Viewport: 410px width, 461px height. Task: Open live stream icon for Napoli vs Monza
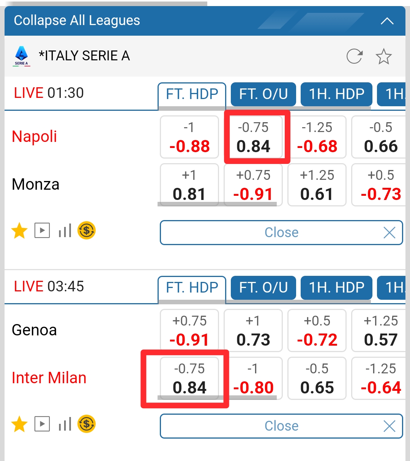pos(42,231)
